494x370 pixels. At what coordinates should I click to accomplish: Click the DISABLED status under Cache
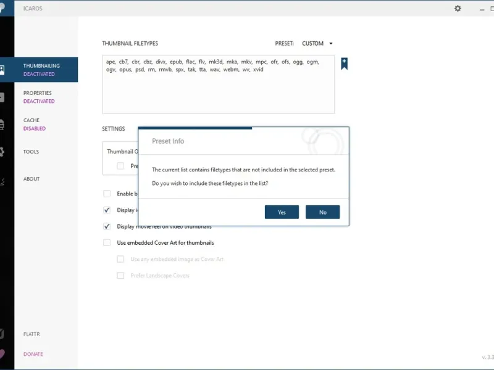tap(35, 128)
